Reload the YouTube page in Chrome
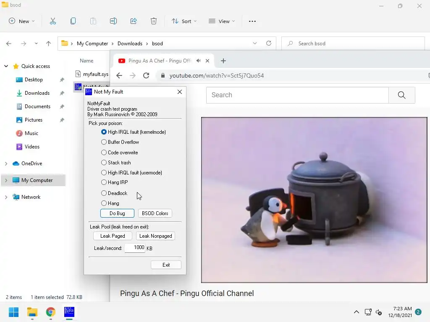430x322 pixels. point(146,75)
